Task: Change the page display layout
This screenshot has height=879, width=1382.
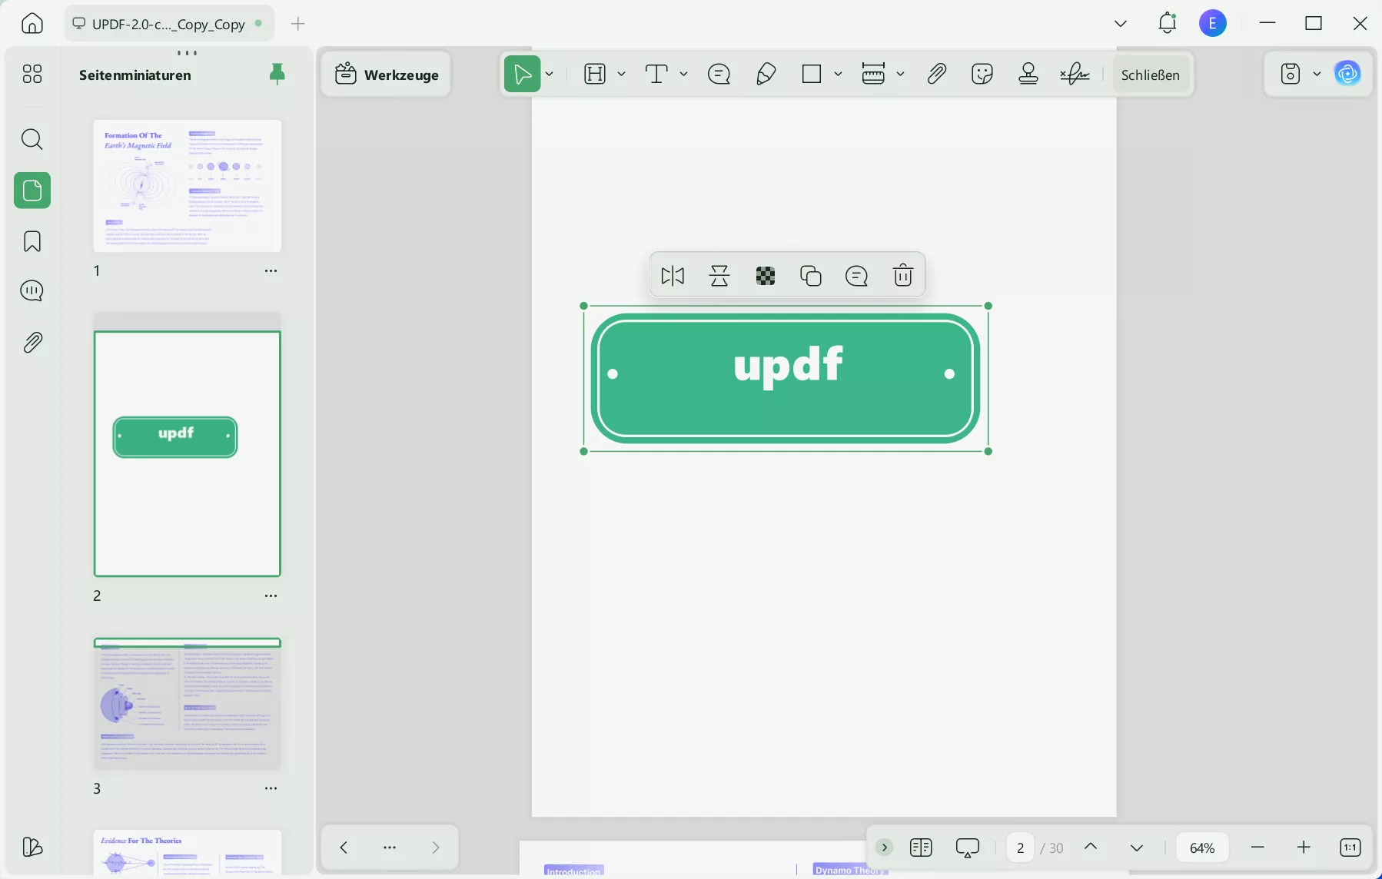Action: (921, 847)
